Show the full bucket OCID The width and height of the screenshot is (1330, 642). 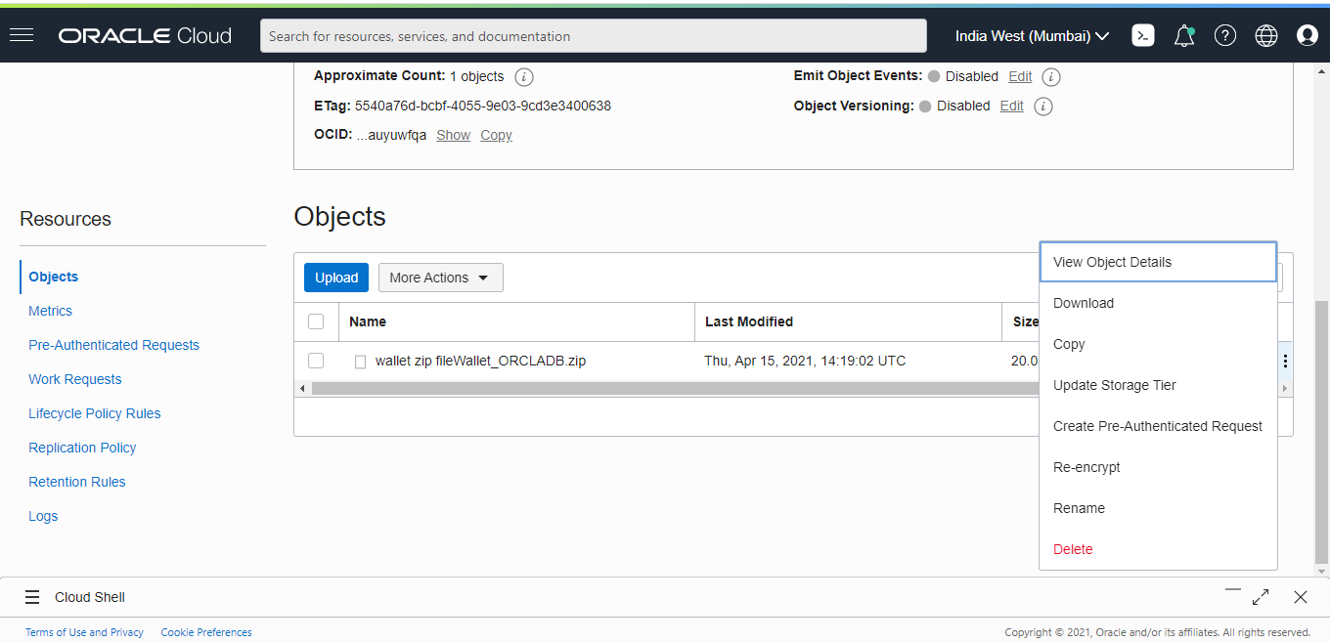pyautogui.click(x=453, y=135)
